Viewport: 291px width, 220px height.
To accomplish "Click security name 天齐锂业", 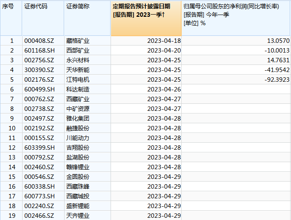I will coord(78,216).
